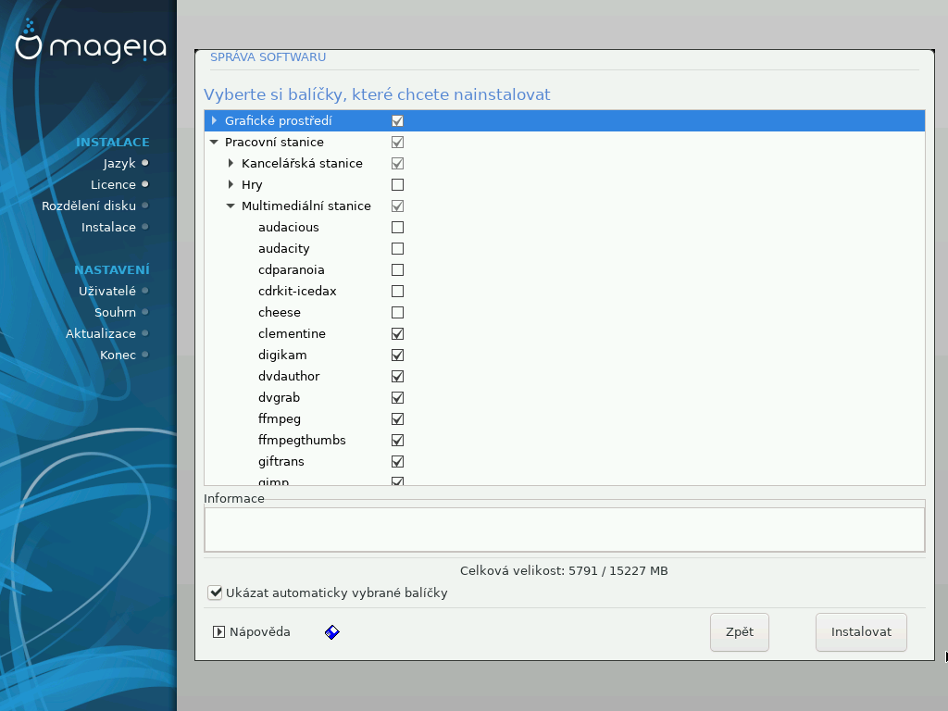
Task: Expand the Hry group
Action: click(x=231, y=184)
